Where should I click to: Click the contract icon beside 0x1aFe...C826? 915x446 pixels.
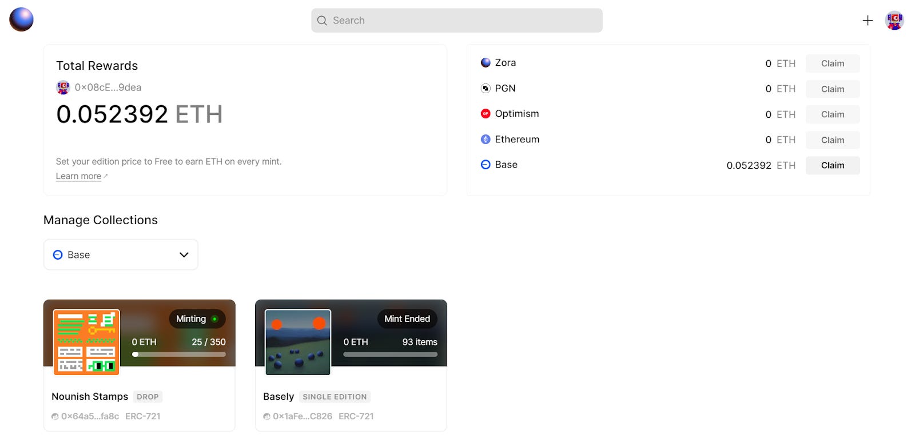coord(266,417)
